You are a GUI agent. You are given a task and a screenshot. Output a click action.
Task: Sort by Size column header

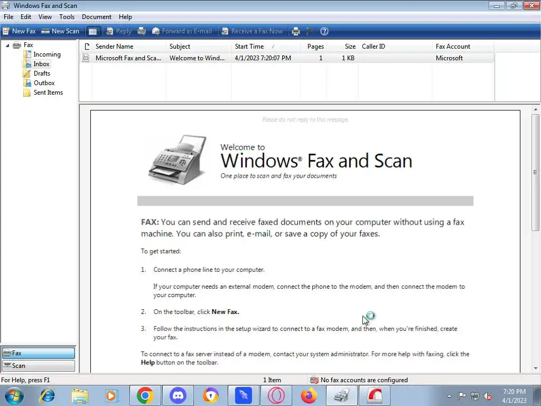[342, 47]
